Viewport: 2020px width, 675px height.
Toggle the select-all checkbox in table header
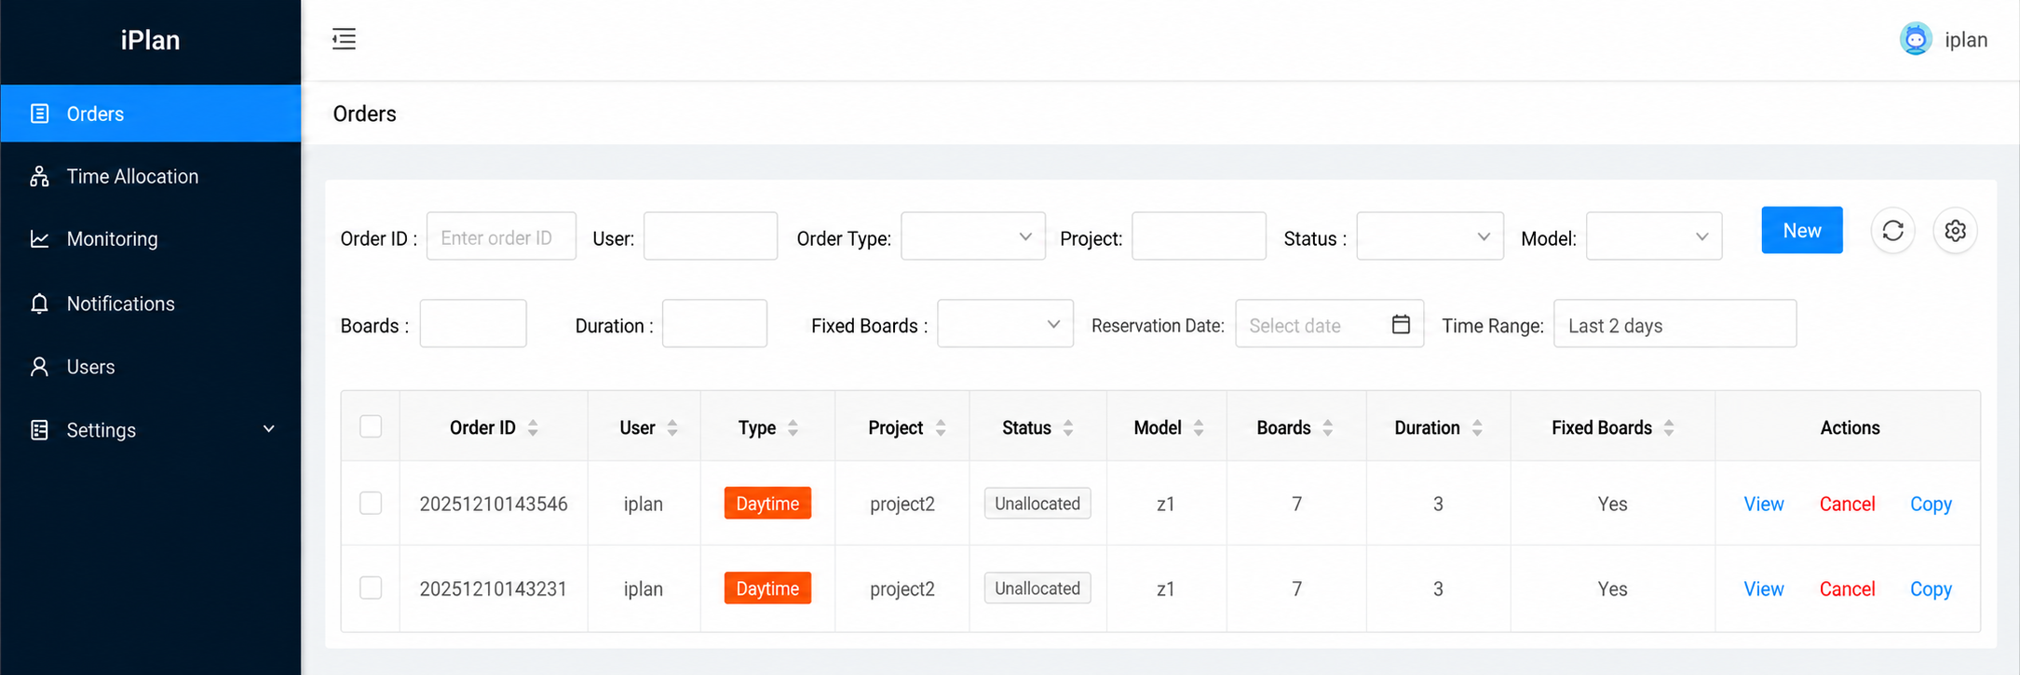pos(371,426)
